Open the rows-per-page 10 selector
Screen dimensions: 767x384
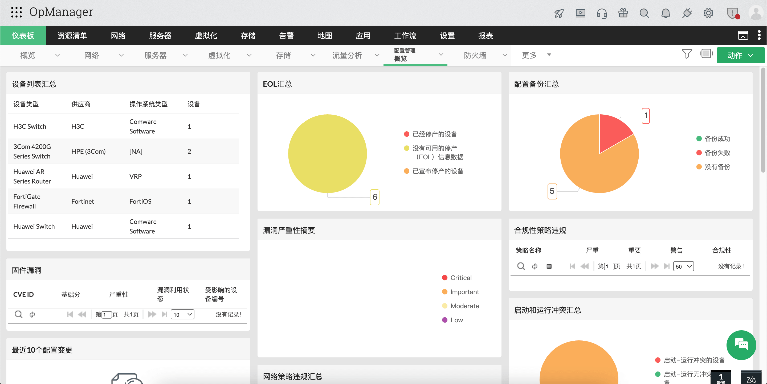click(182, 314)
